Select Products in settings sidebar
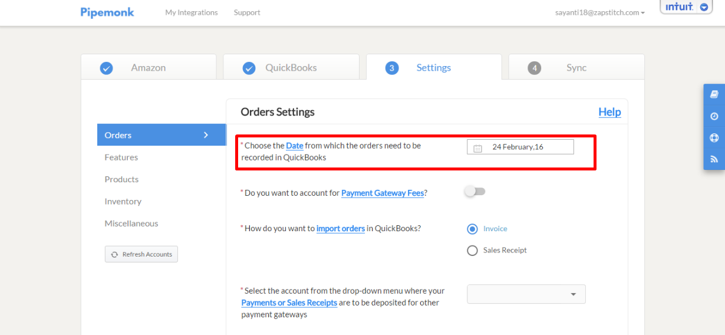725x335 pixels. (x=121, y=179)
